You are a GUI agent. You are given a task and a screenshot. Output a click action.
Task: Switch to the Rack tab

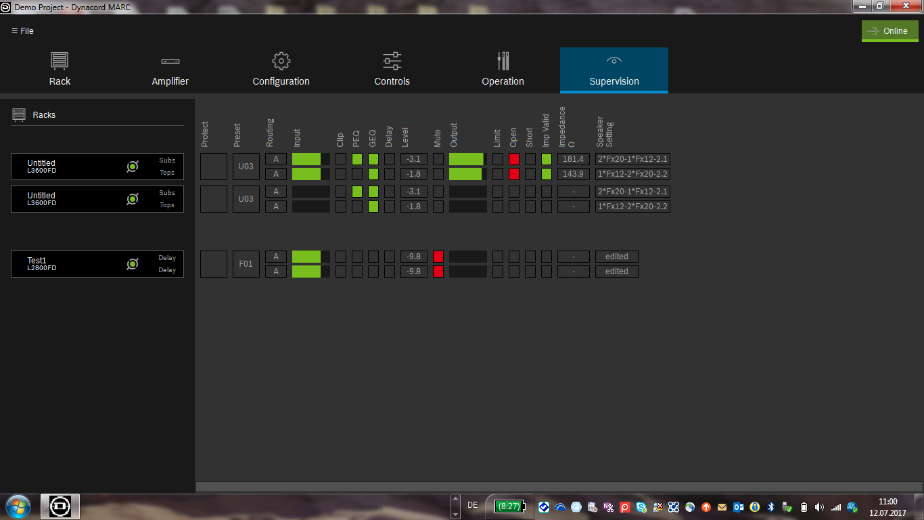(60, 70)
